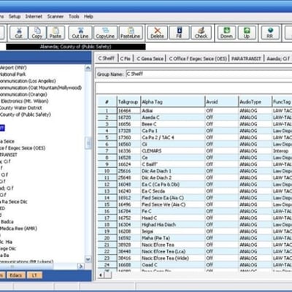
Task: Click the AudioType column header
Action: (255, 102)
